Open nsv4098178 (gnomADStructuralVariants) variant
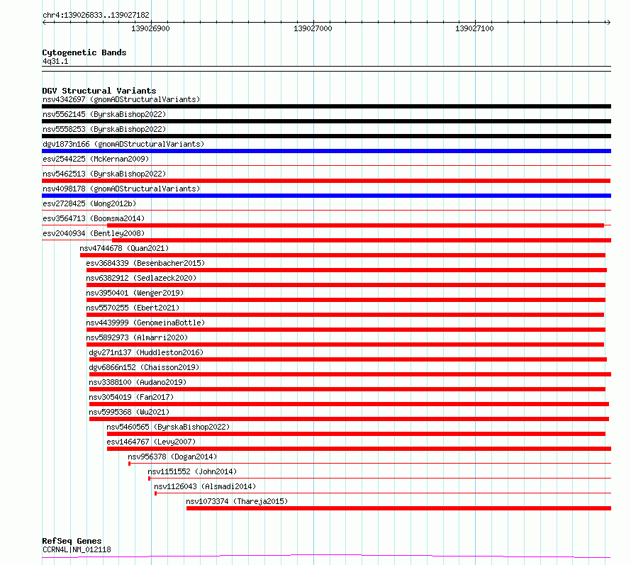 (121, 189)
